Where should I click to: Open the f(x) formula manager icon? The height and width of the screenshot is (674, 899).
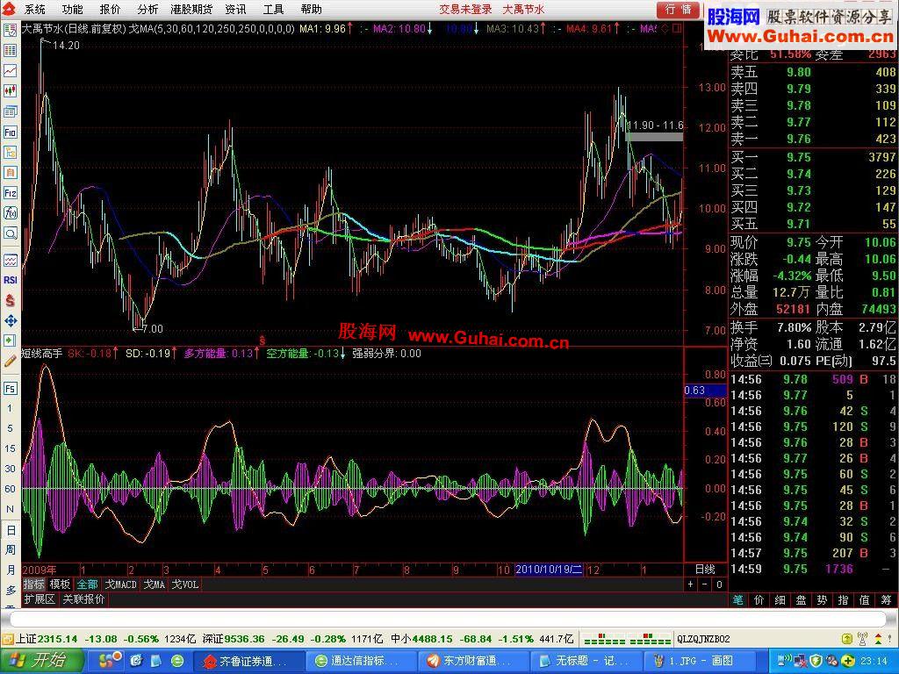tap(10, 213)
